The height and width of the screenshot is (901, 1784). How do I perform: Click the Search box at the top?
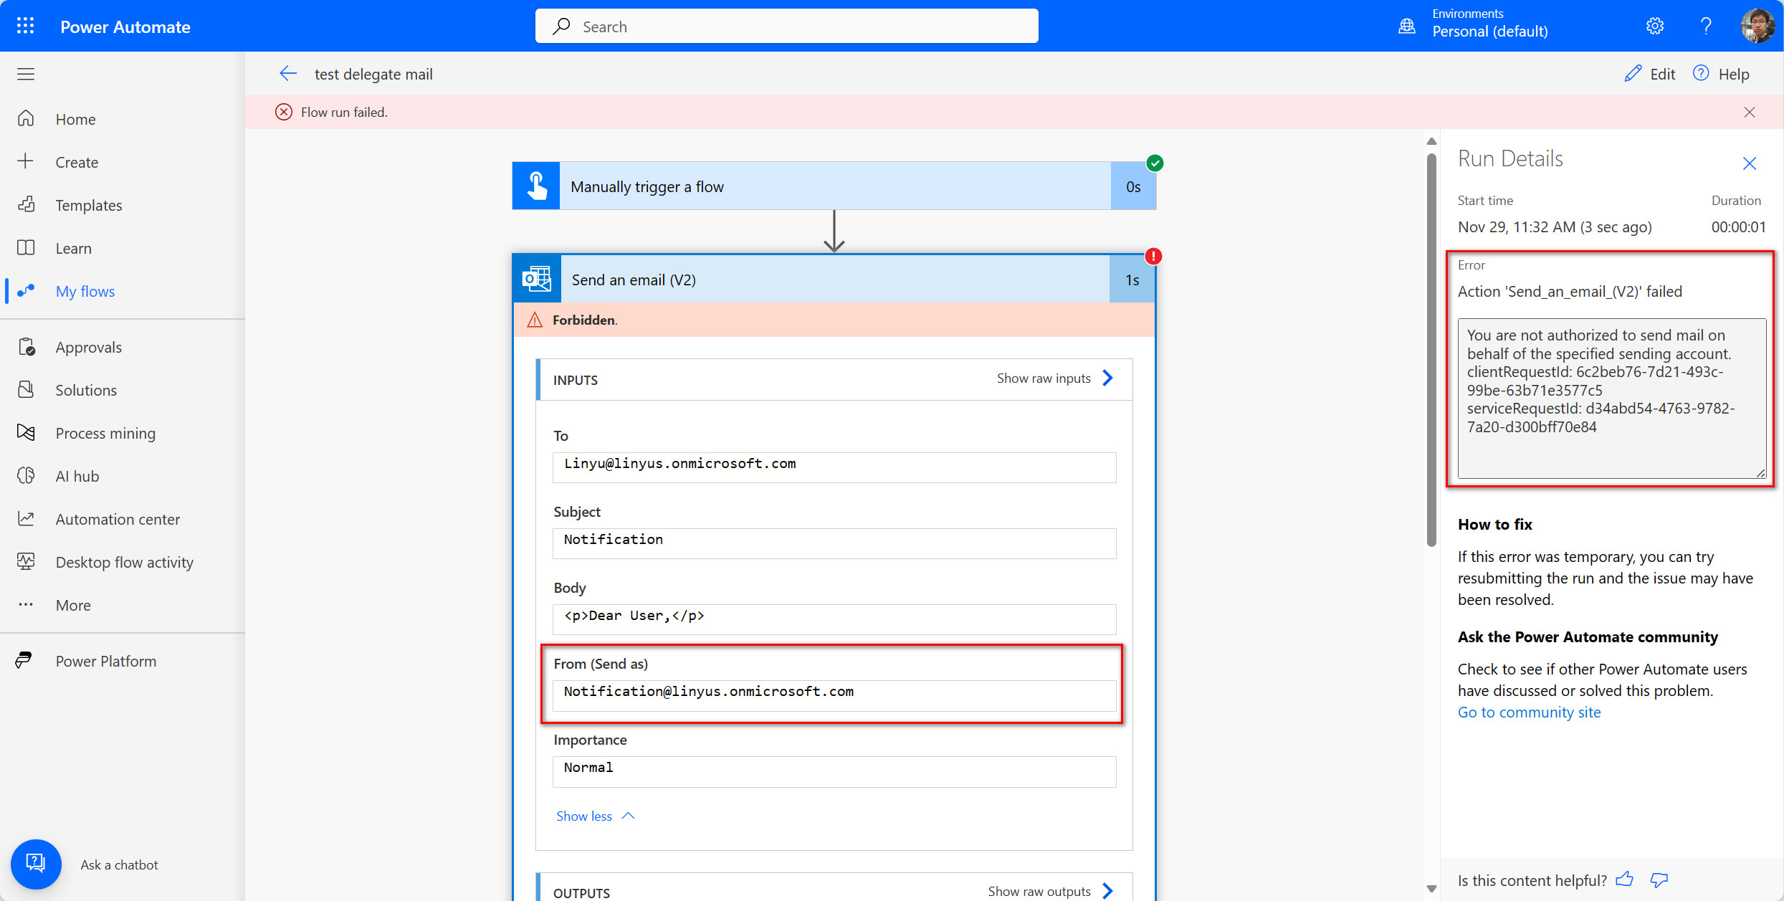coord(786,26)
